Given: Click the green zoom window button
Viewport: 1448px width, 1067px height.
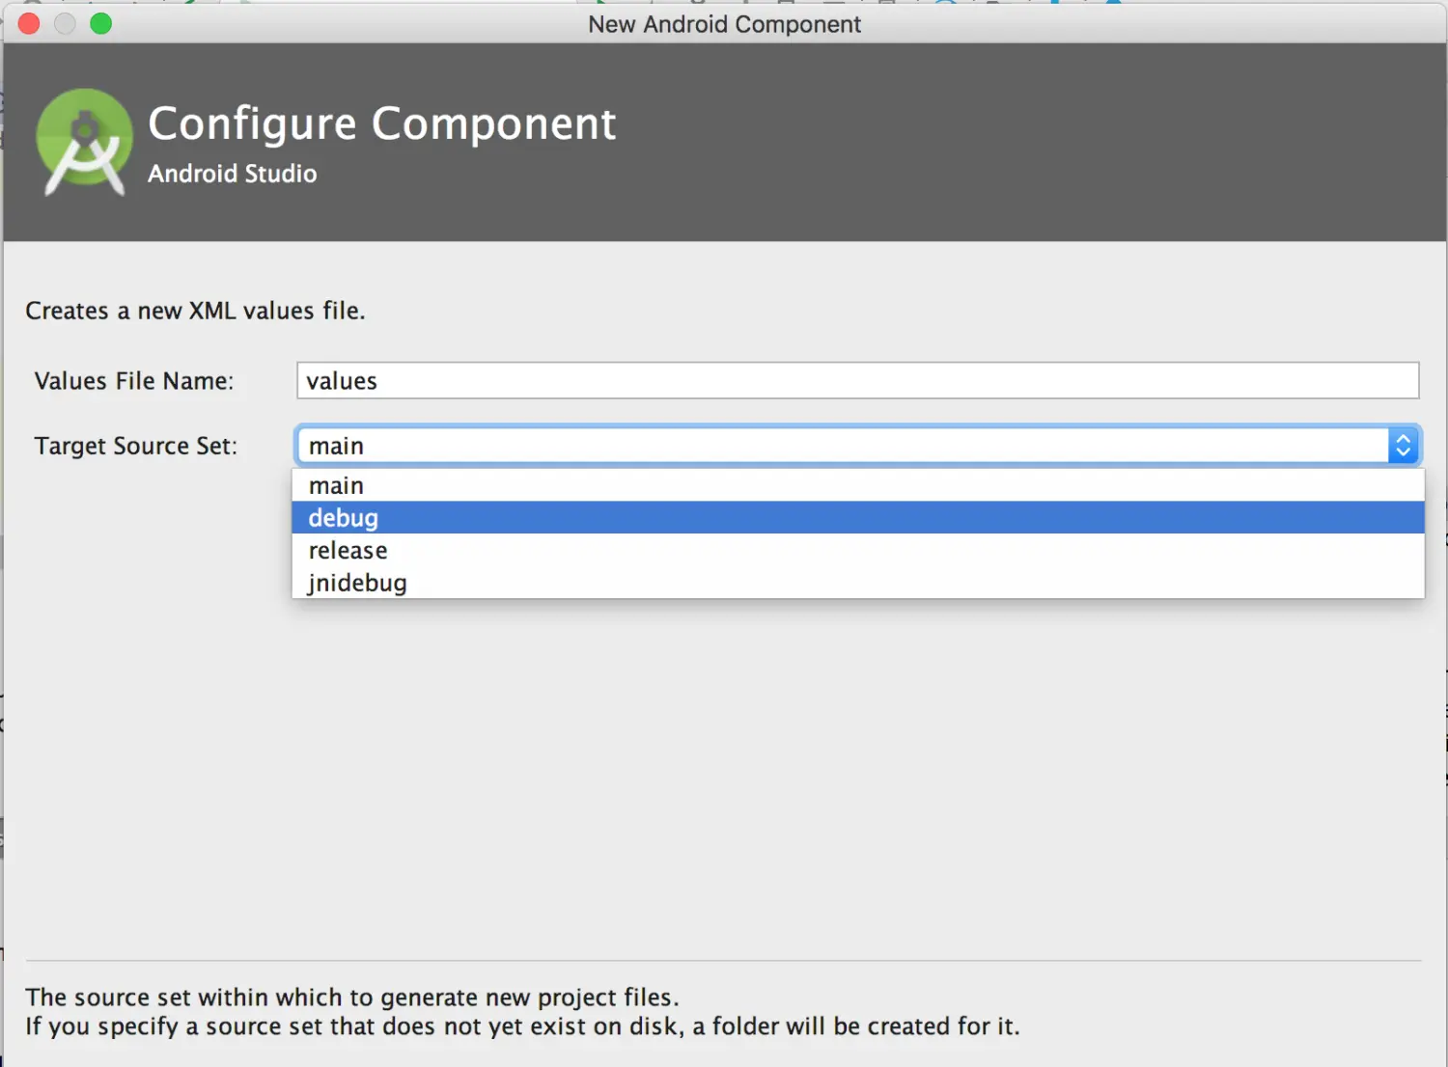Looking at the screenshot, I should coord(101,23).
